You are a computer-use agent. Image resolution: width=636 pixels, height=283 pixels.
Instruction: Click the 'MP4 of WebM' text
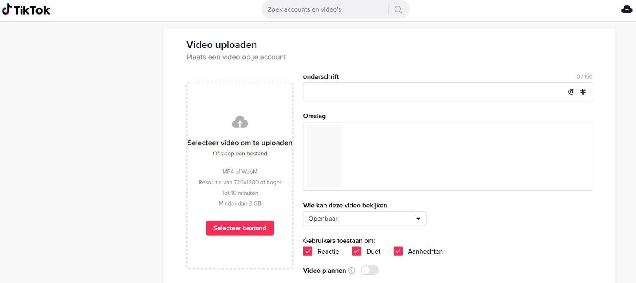coord(240,172)
